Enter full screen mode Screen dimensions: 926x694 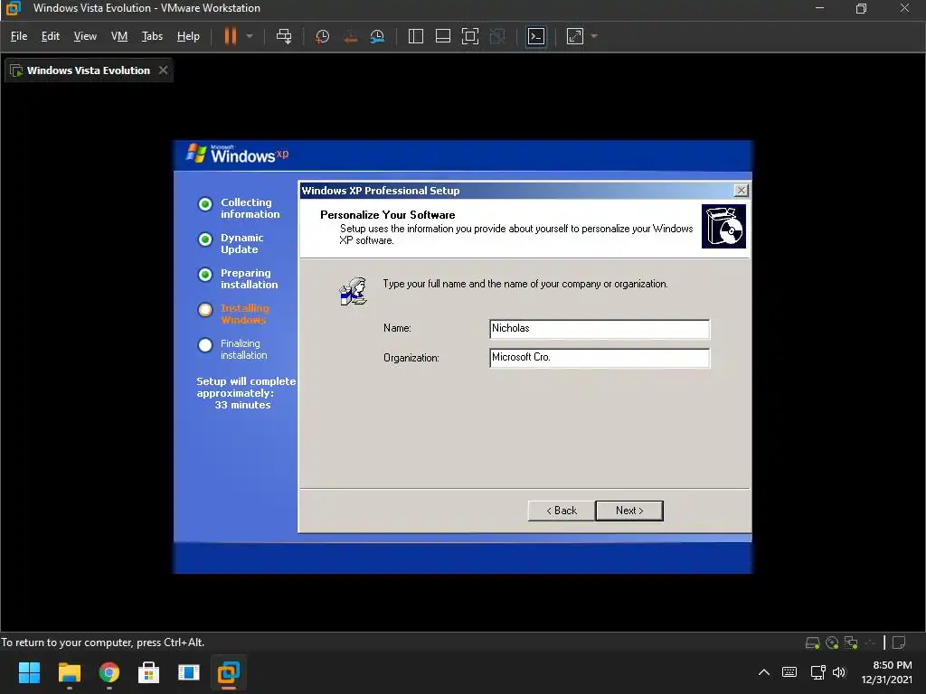click(470, 36)
